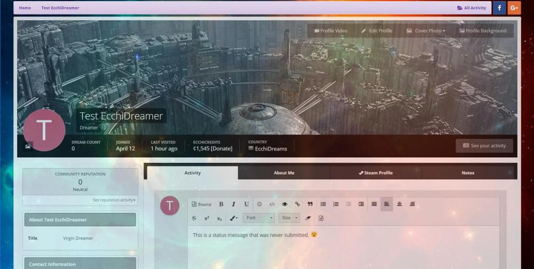Image resolution: width=534 pixels, height=269 pixels.
Task: Click the Virgin Dreamer title value
Action: click(78, 238)
